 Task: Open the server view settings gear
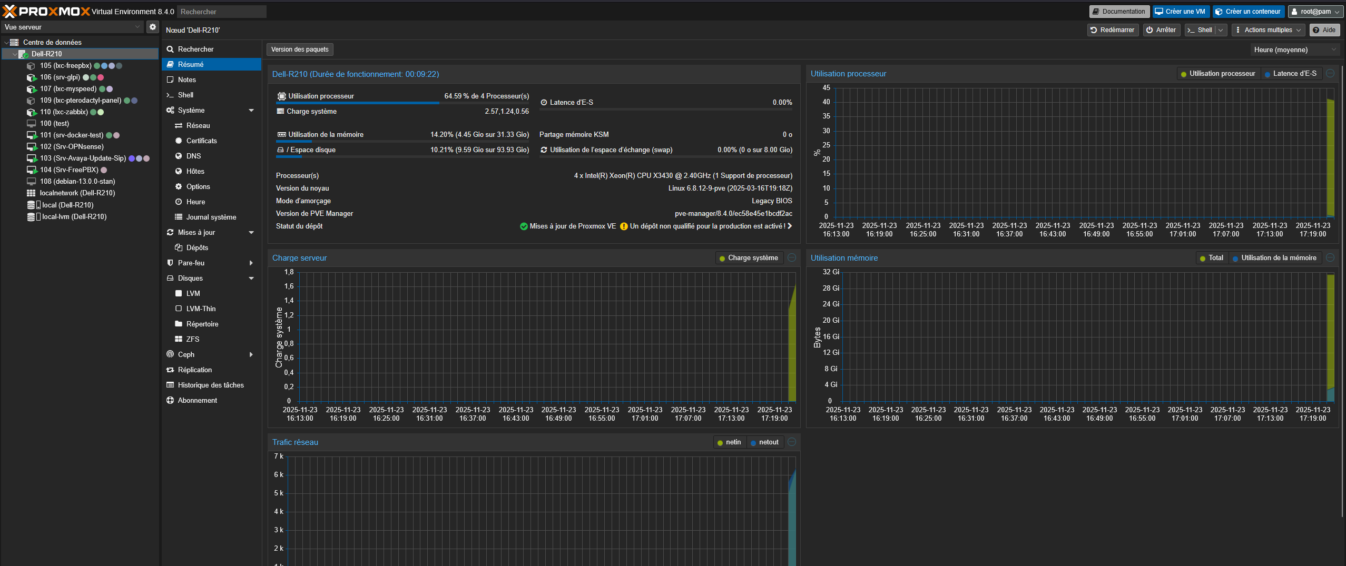[x=153, y=27]
